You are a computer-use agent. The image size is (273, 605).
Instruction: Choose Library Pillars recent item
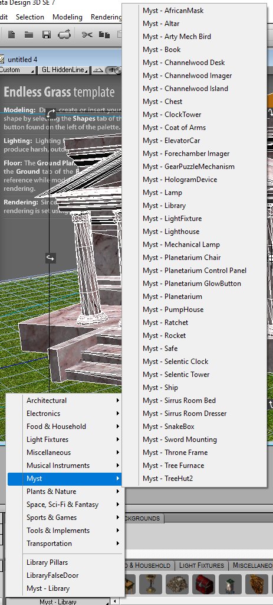click(65, 562)
